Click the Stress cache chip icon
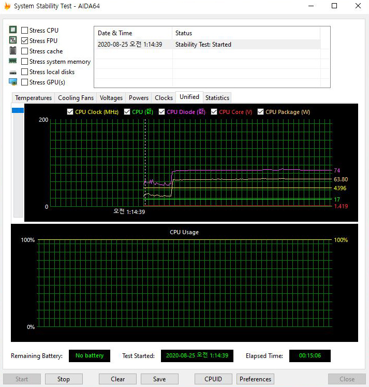The width and height of the screenshot is (369, 387). point(13,51)
